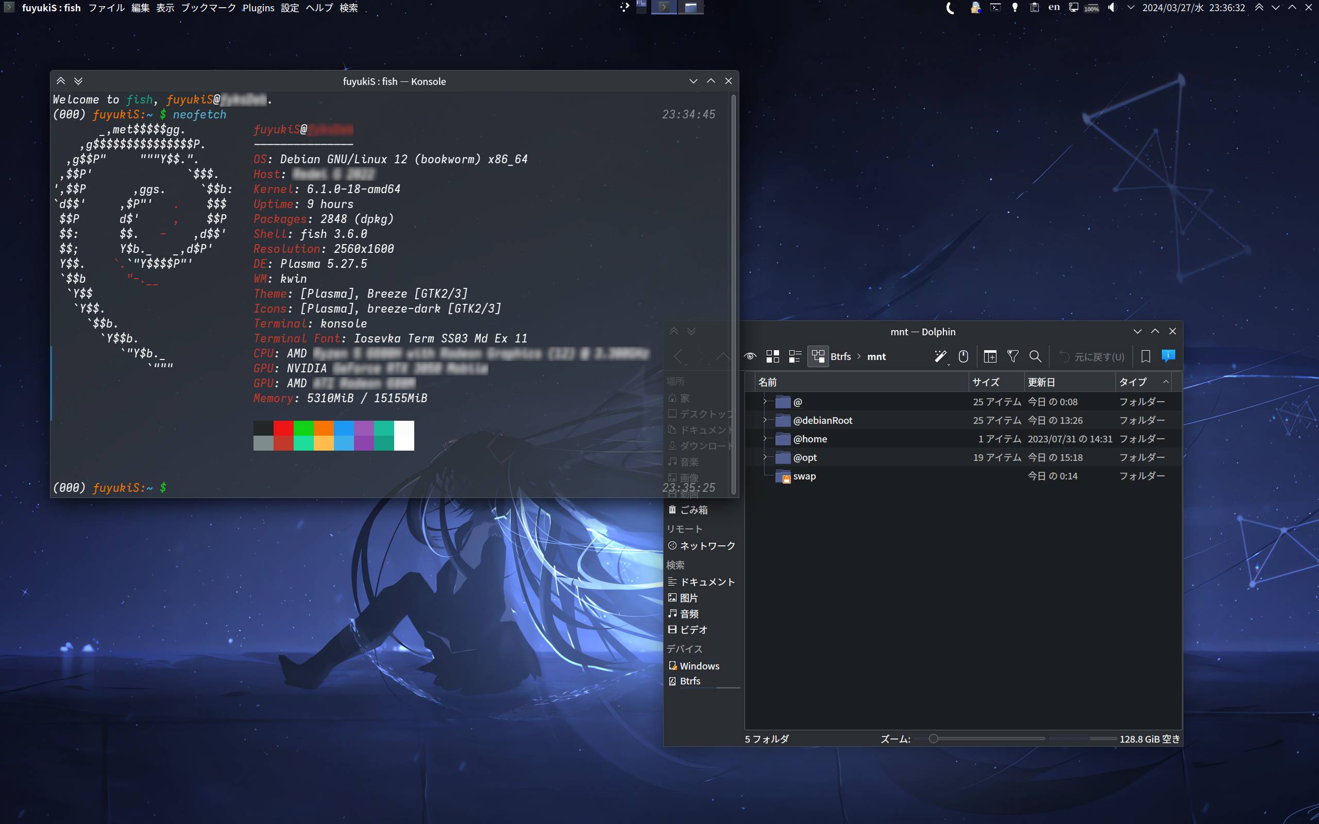Toggle keep-below double chevron in Konsole titlebar
Screen dimensions: 1319x824
[78, 81]
